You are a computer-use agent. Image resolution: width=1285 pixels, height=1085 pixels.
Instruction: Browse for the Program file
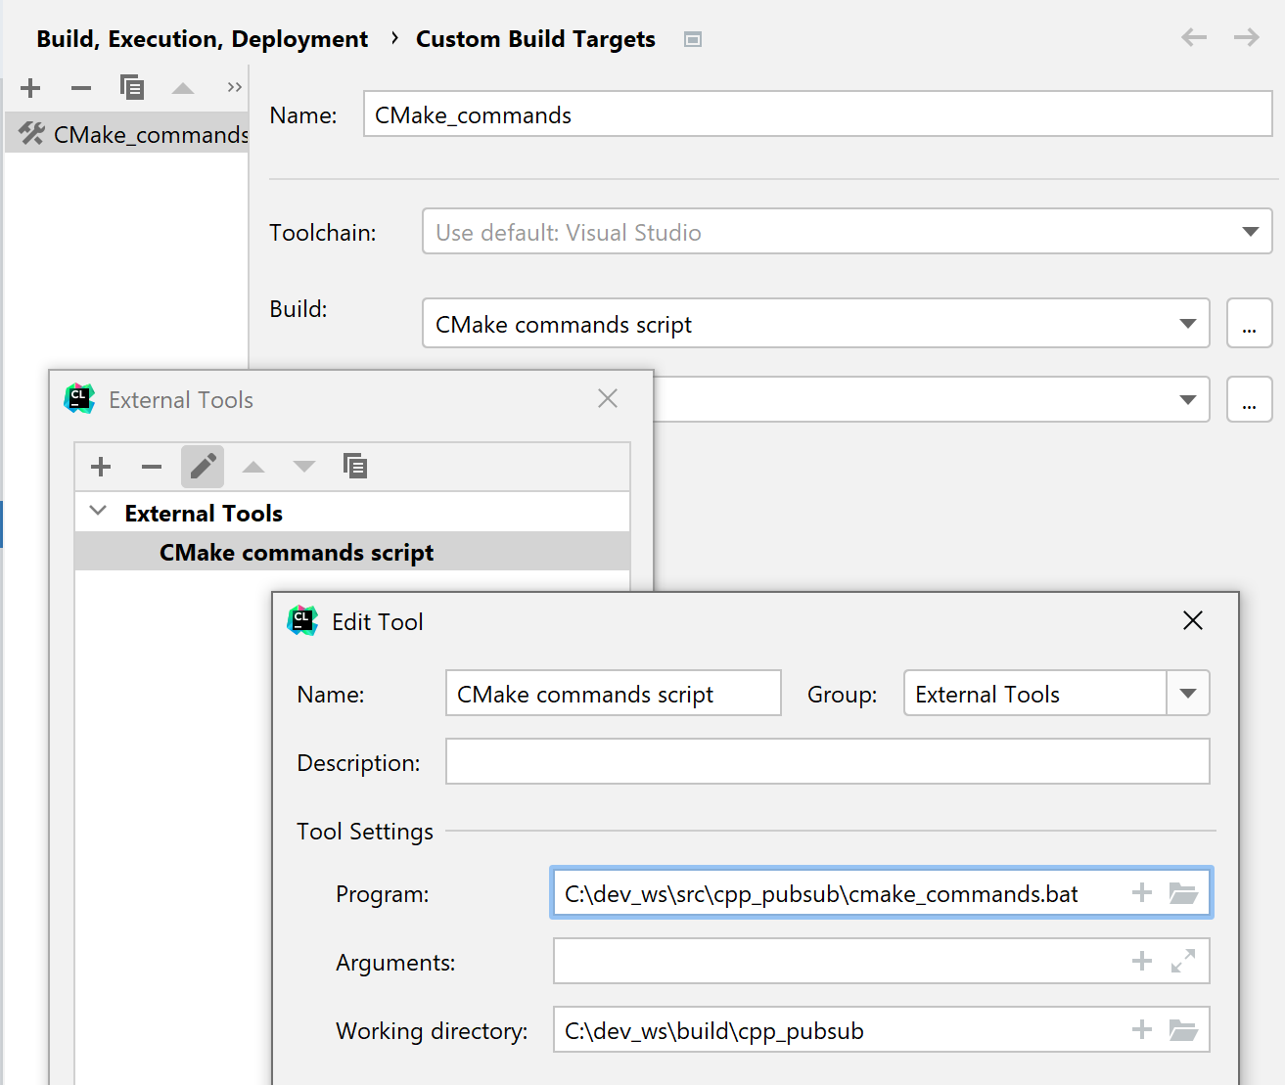(1184, 892)
